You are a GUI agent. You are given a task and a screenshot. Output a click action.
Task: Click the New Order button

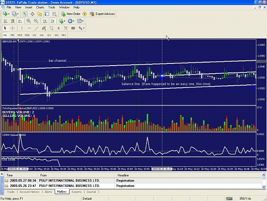[70, 14]
